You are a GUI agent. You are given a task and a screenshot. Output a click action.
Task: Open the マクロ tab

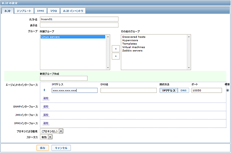[54, 11]
